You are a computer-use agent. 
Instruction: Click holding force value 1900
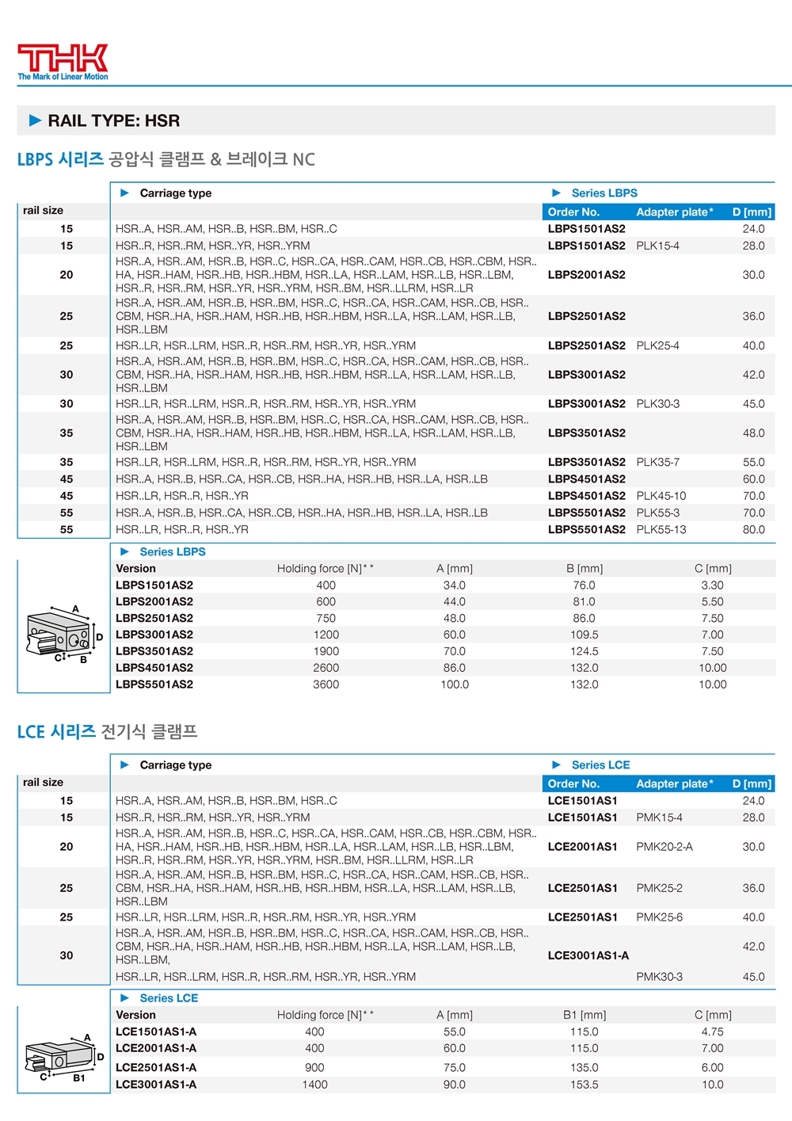click(326, 651)
